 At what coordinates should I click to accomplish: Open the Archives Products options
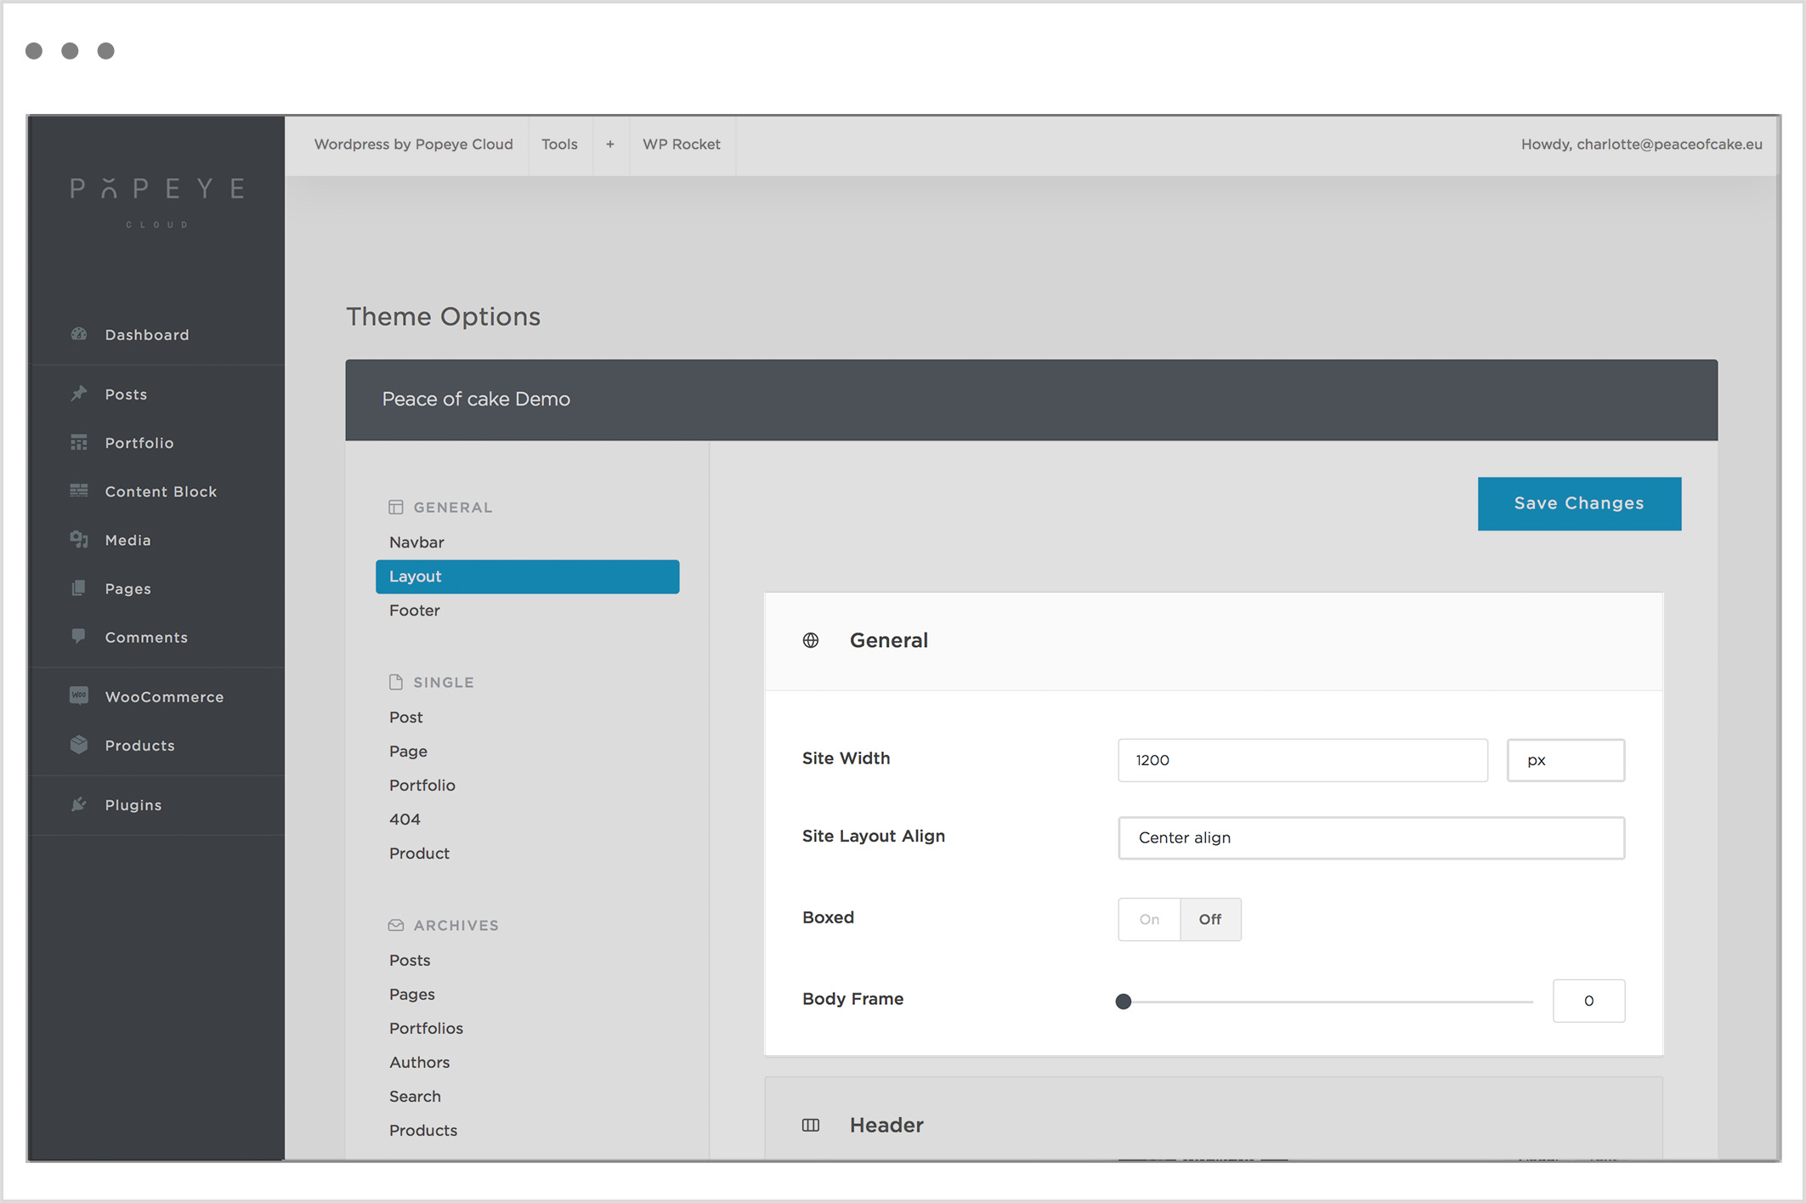[423, 1131]
